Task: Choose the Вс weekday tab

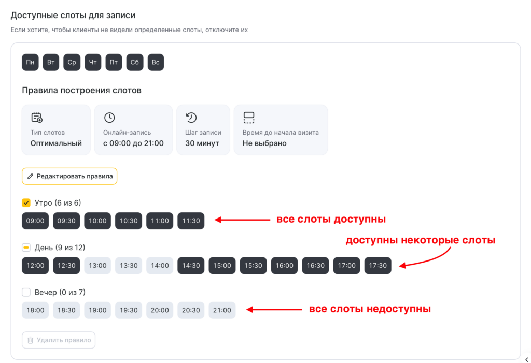Action: (x=156, y=62)
